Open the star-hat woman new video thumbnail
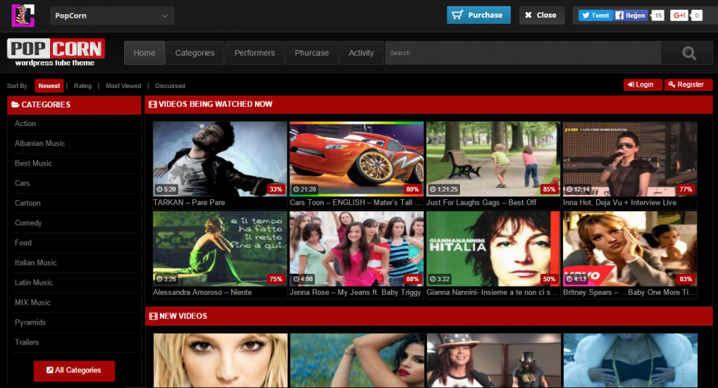 494,360
